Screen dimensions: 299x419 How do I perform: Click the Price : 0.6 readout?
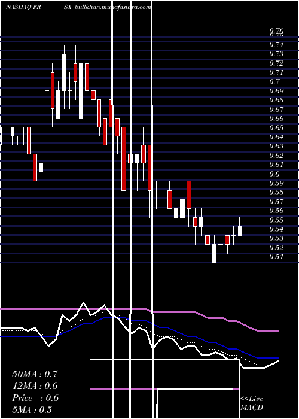point(35,398)
